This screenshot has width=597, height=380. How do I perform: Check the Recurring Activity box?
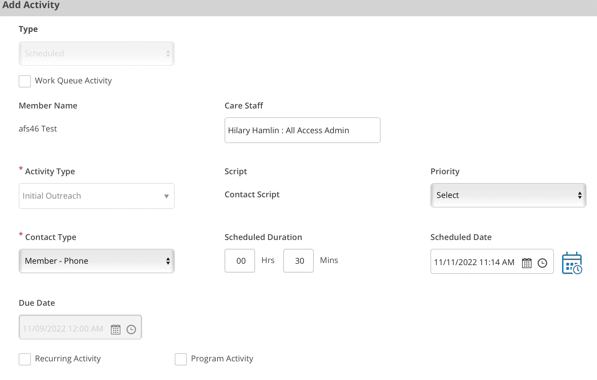point(25,359)
